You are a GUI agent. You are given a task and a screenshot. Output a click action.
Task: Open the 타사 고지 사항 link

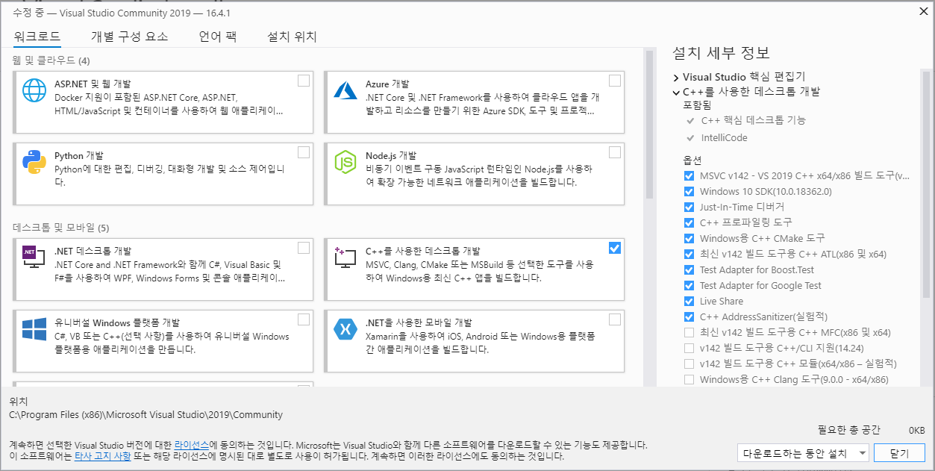102,455
